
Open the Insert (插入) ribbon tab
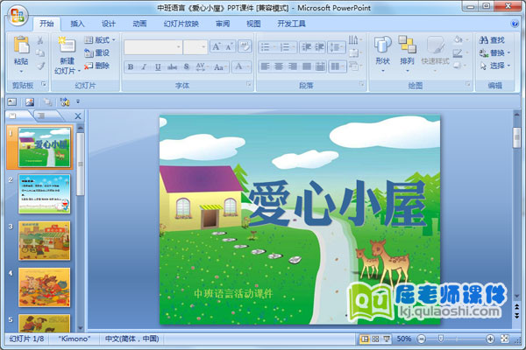pyautogui.click(x=77, y=24)
